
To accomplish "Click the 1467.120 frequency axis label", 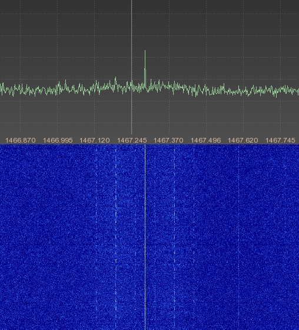I will pyautogui.click(x=95, y=140).
